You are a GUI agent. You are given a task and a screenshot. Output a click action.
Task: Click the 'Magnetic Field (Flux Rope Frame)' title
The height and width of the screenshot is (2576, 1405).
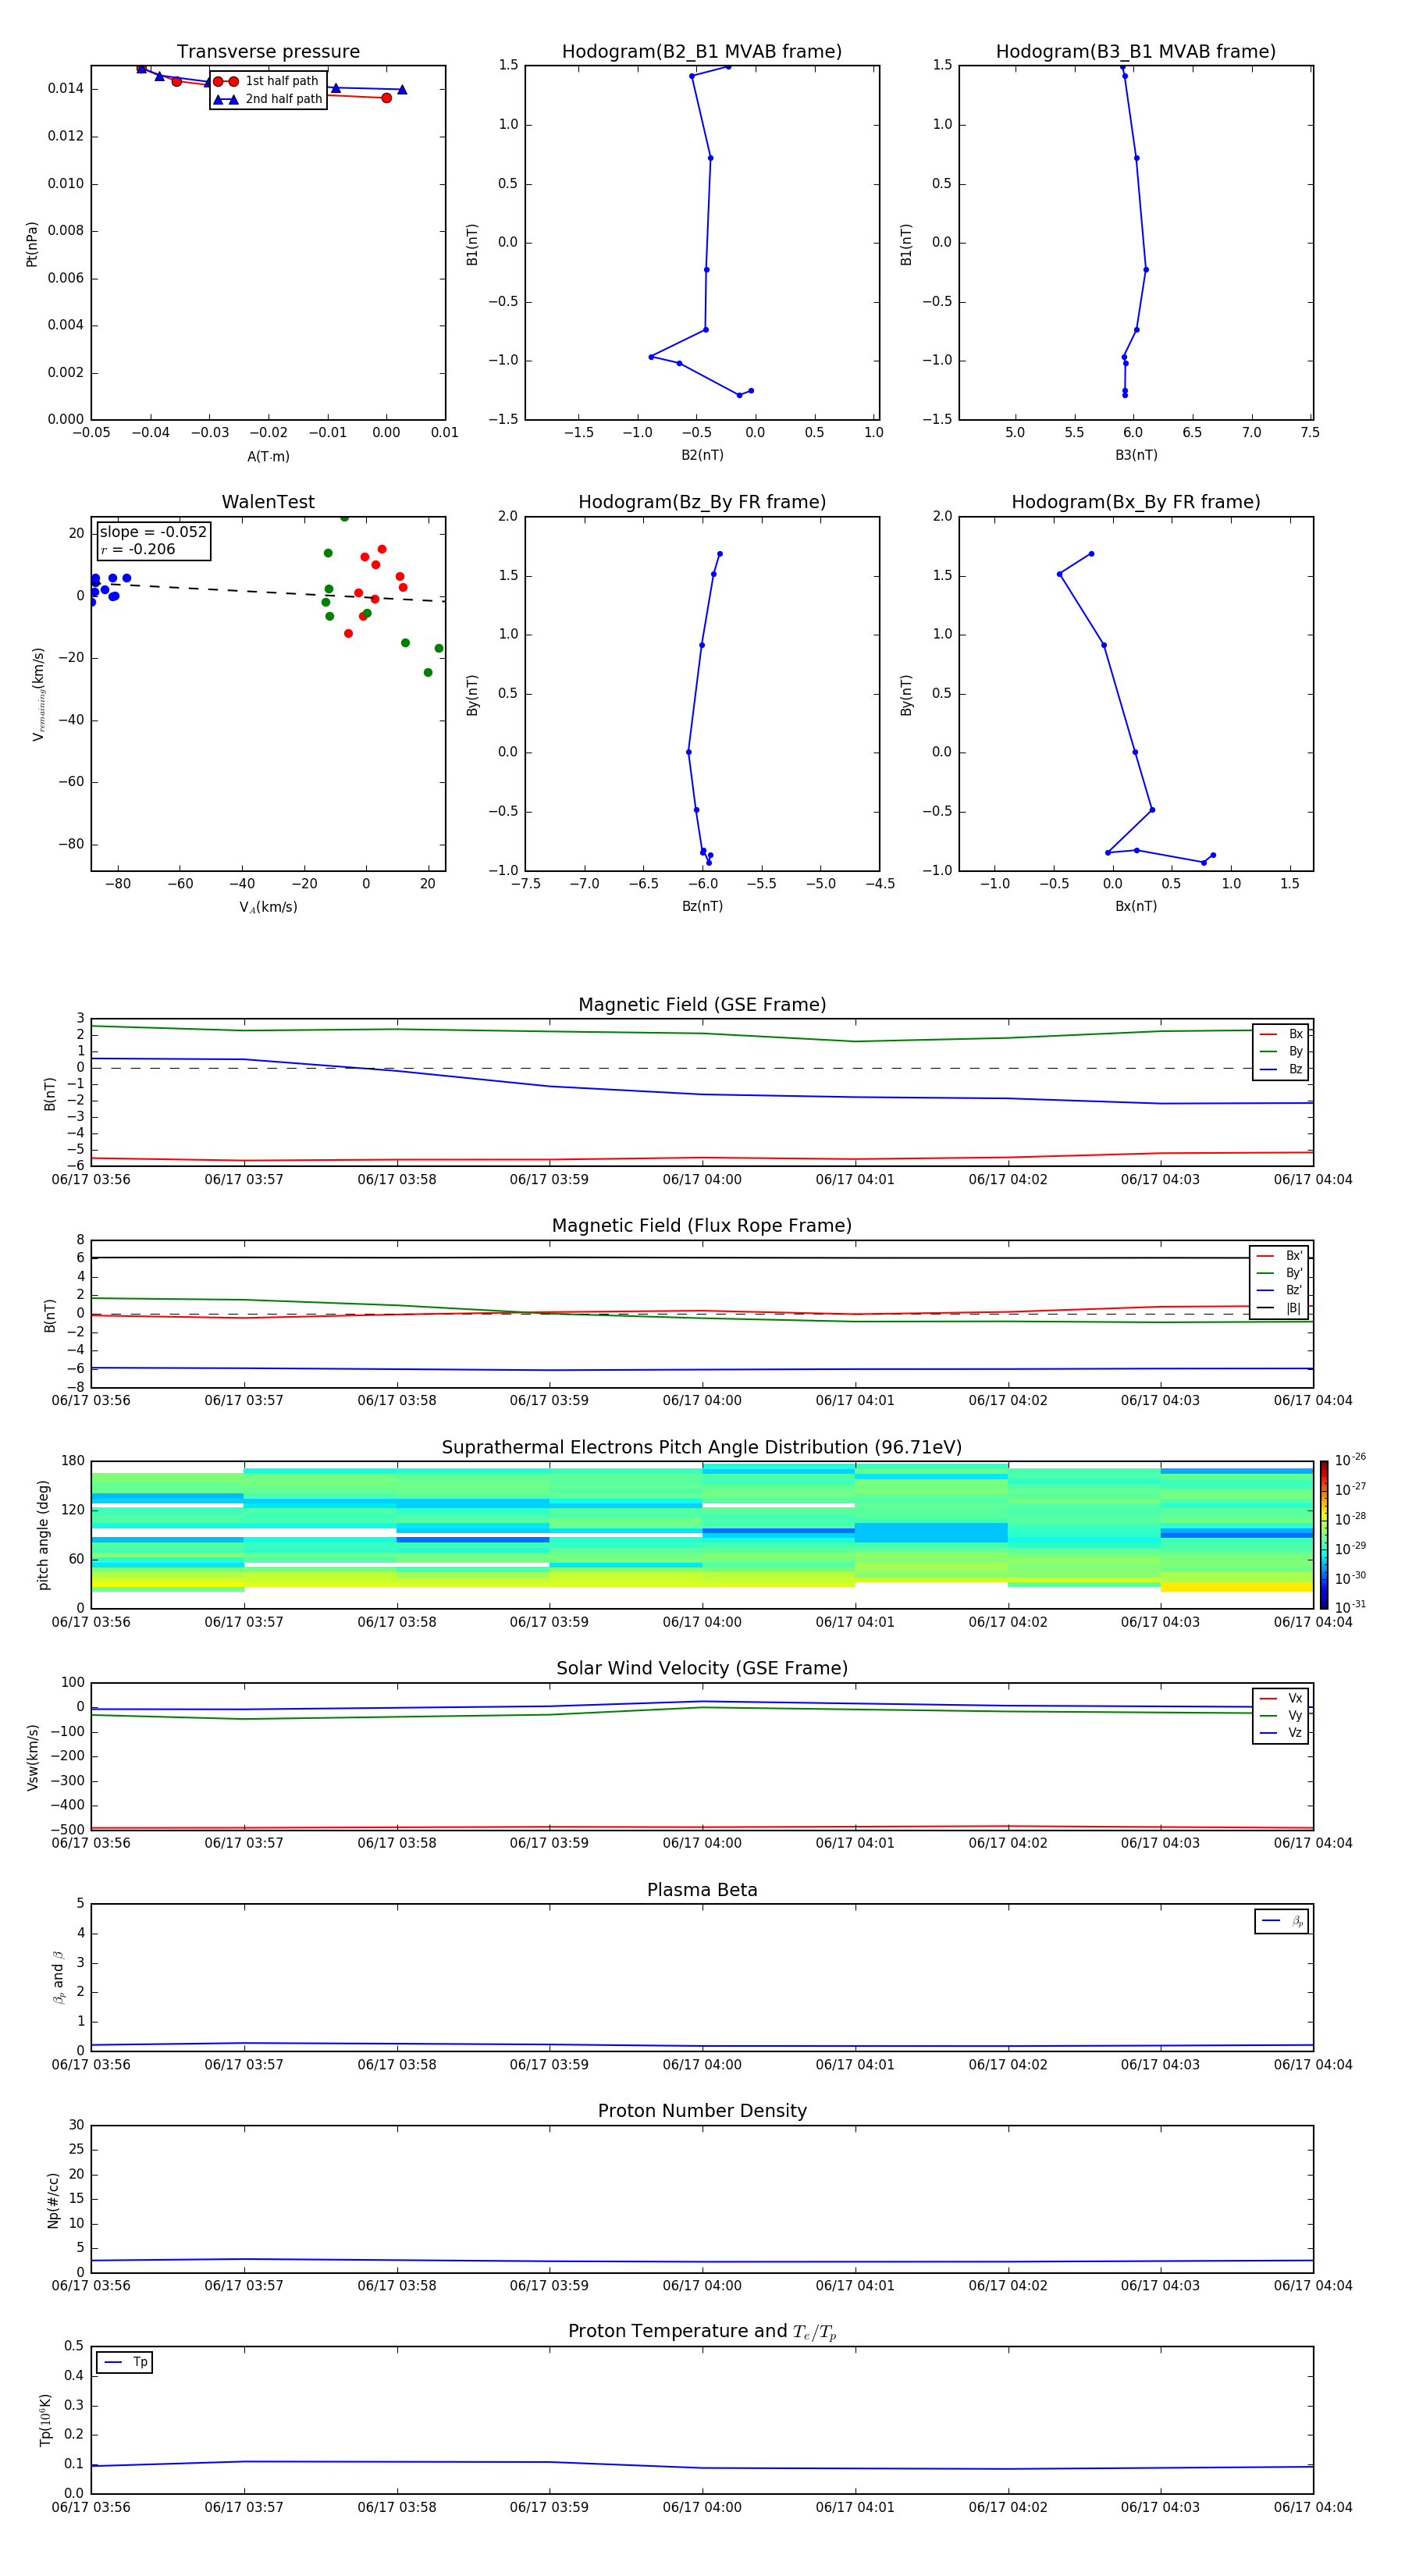[x=702, y=1226]
